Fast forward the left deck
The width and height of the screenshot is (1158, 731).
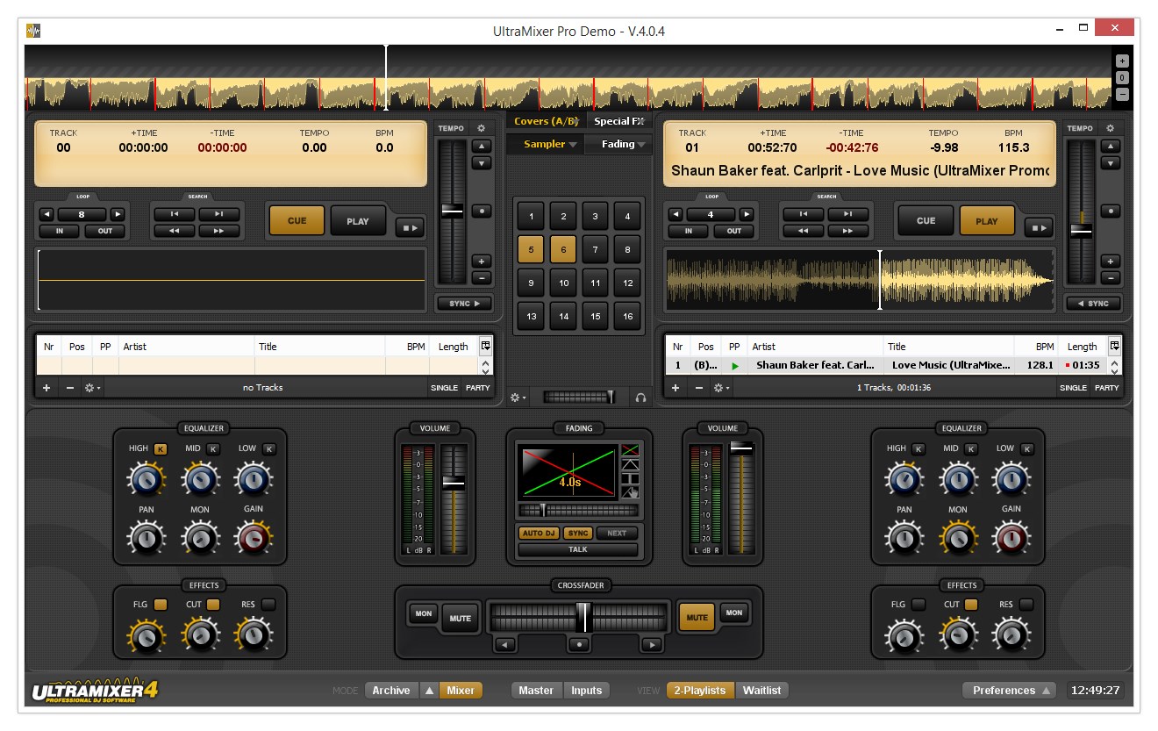click(x=219, y=231)
